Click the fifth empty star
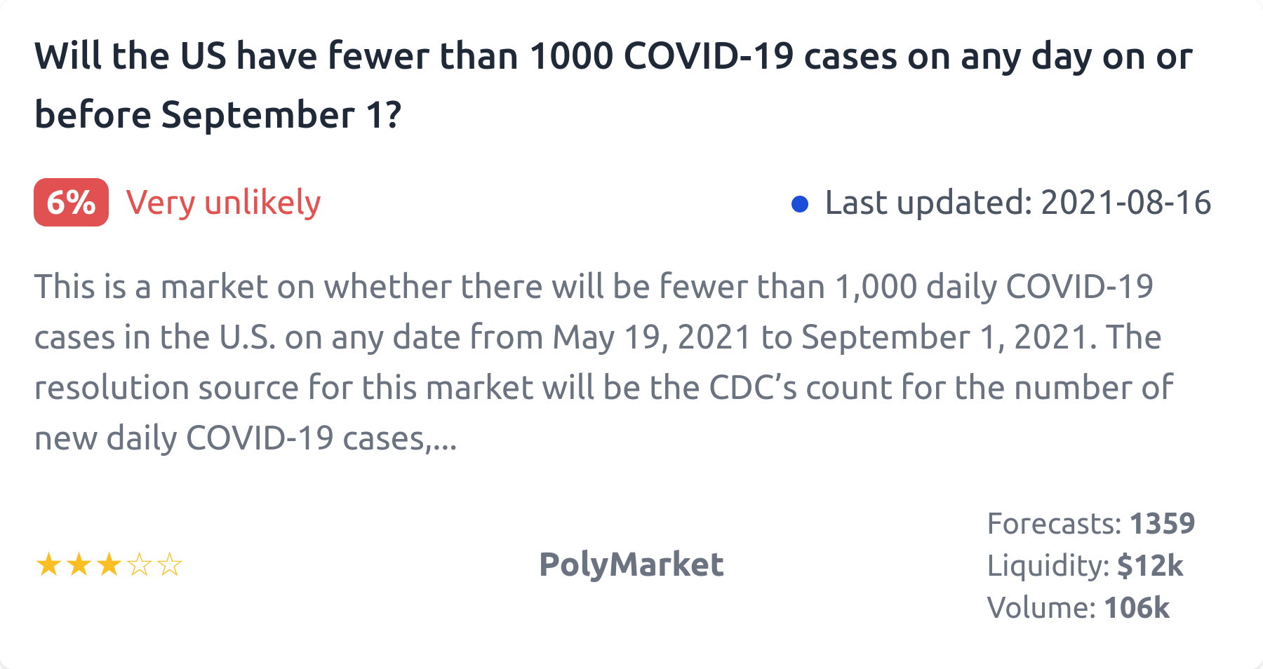 pyautogui.click(x=170, y=565)
